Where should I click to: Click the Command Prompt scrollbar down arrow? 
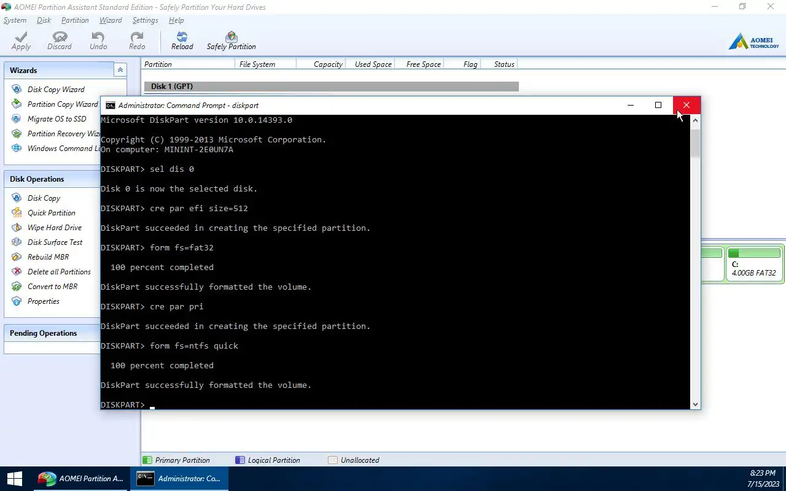(x=695, y=404)
